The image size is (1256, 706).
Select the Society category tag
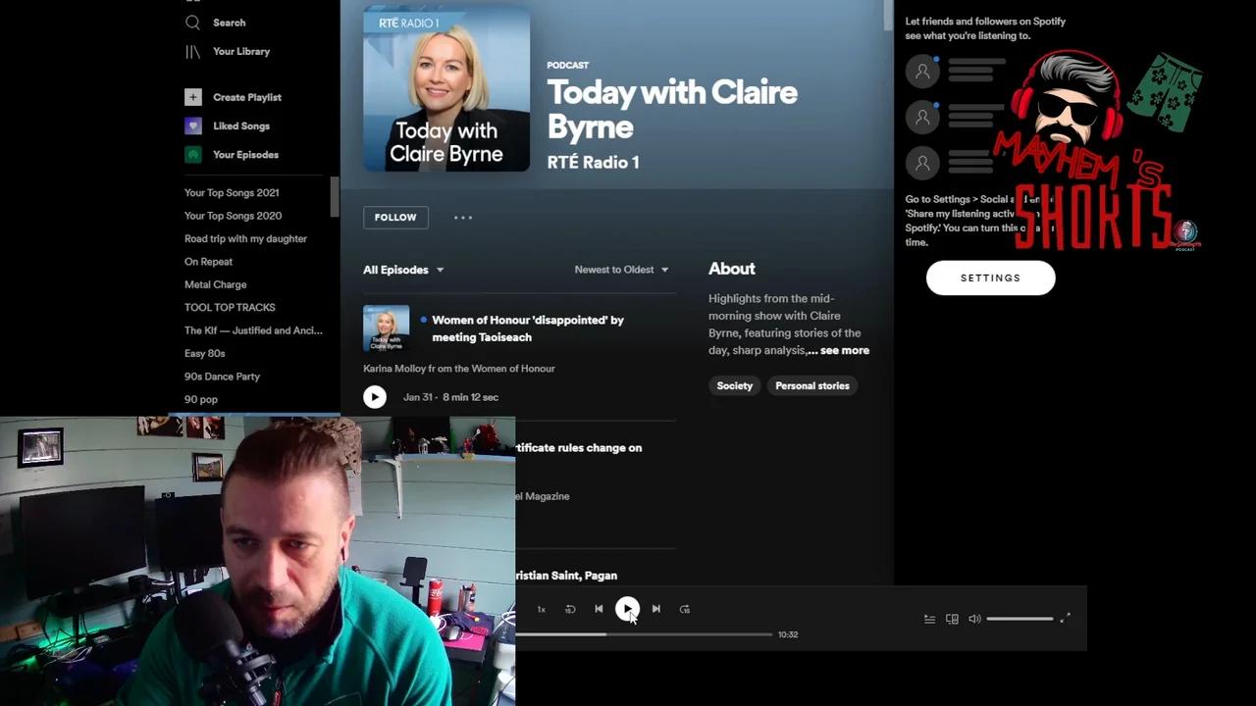[x=734, y=385]
